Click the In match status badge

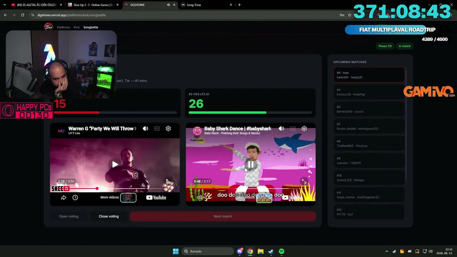pos(405,46)
